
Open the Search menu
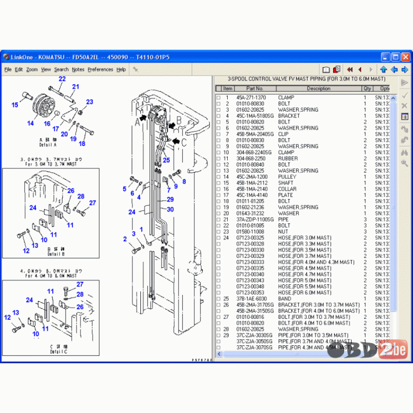(x=61, y=69)
